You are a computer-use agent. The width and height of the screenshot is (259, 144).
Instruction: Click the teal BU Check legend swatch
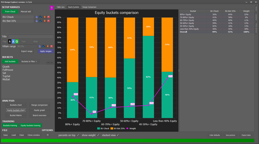98,128
